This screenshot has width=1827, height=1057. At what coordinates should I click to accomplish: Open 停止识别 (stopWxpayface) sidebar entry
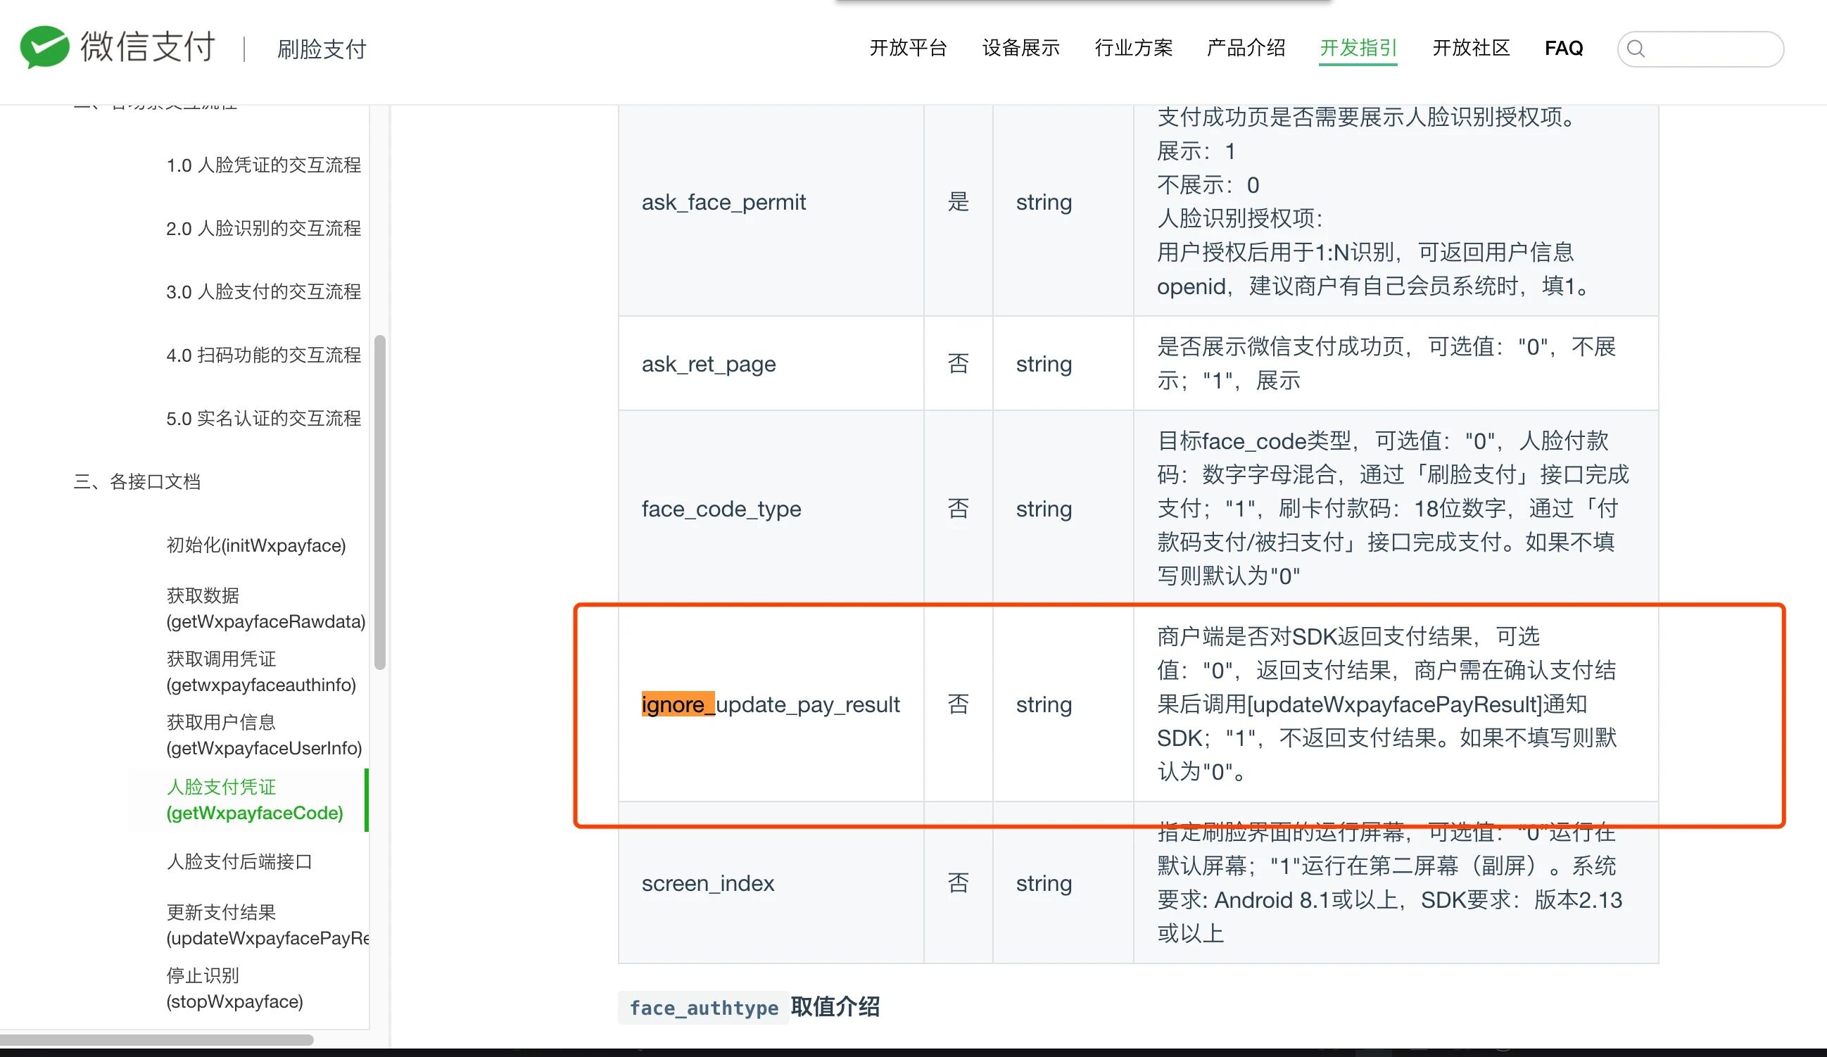point(234,988)
